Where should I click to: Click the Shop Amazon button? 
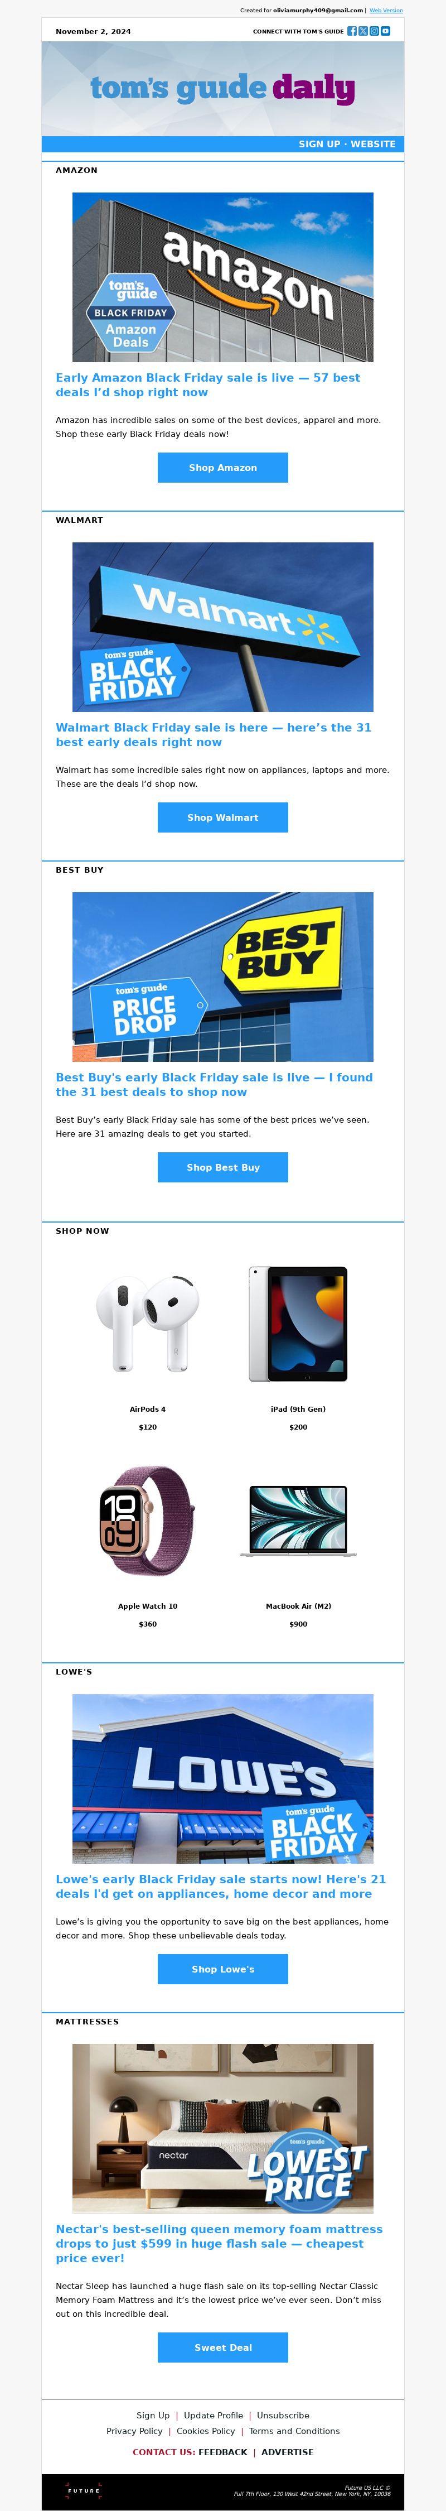click(x=223, y=468)
